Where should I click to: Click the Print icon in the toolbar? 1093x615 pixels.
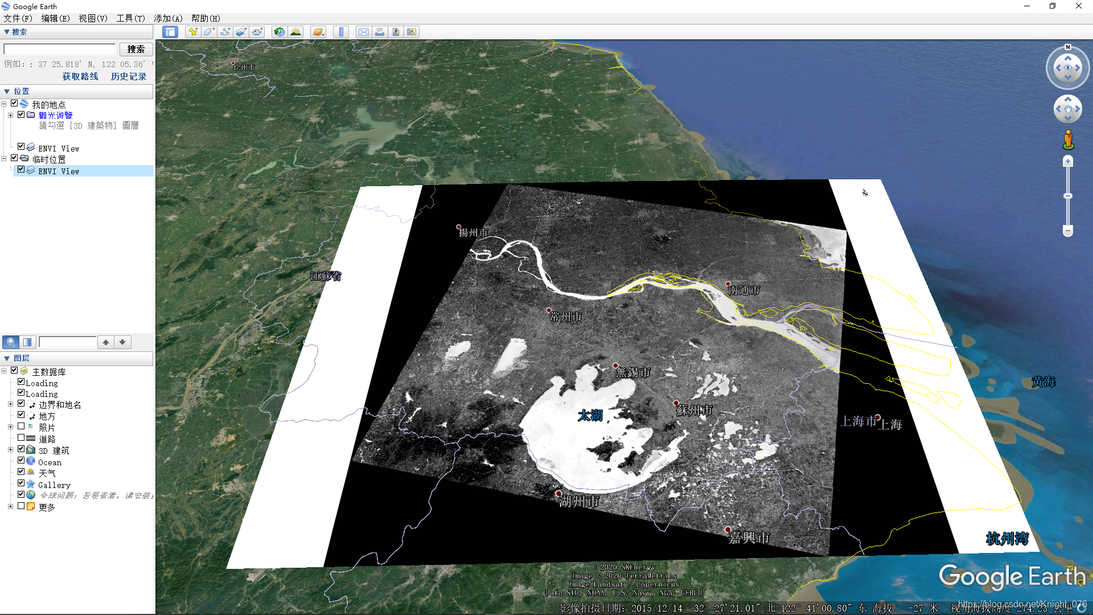click(379, 32)
